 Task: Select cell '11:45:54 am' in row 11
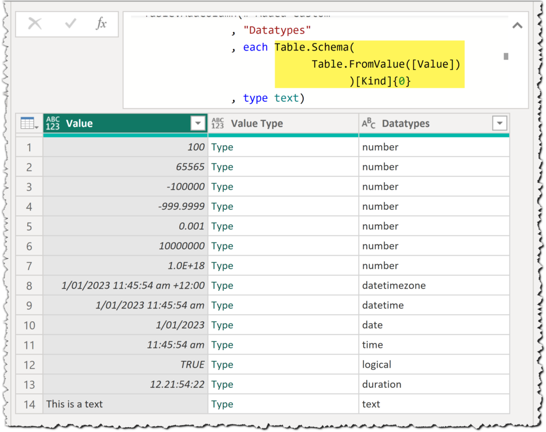125,345
